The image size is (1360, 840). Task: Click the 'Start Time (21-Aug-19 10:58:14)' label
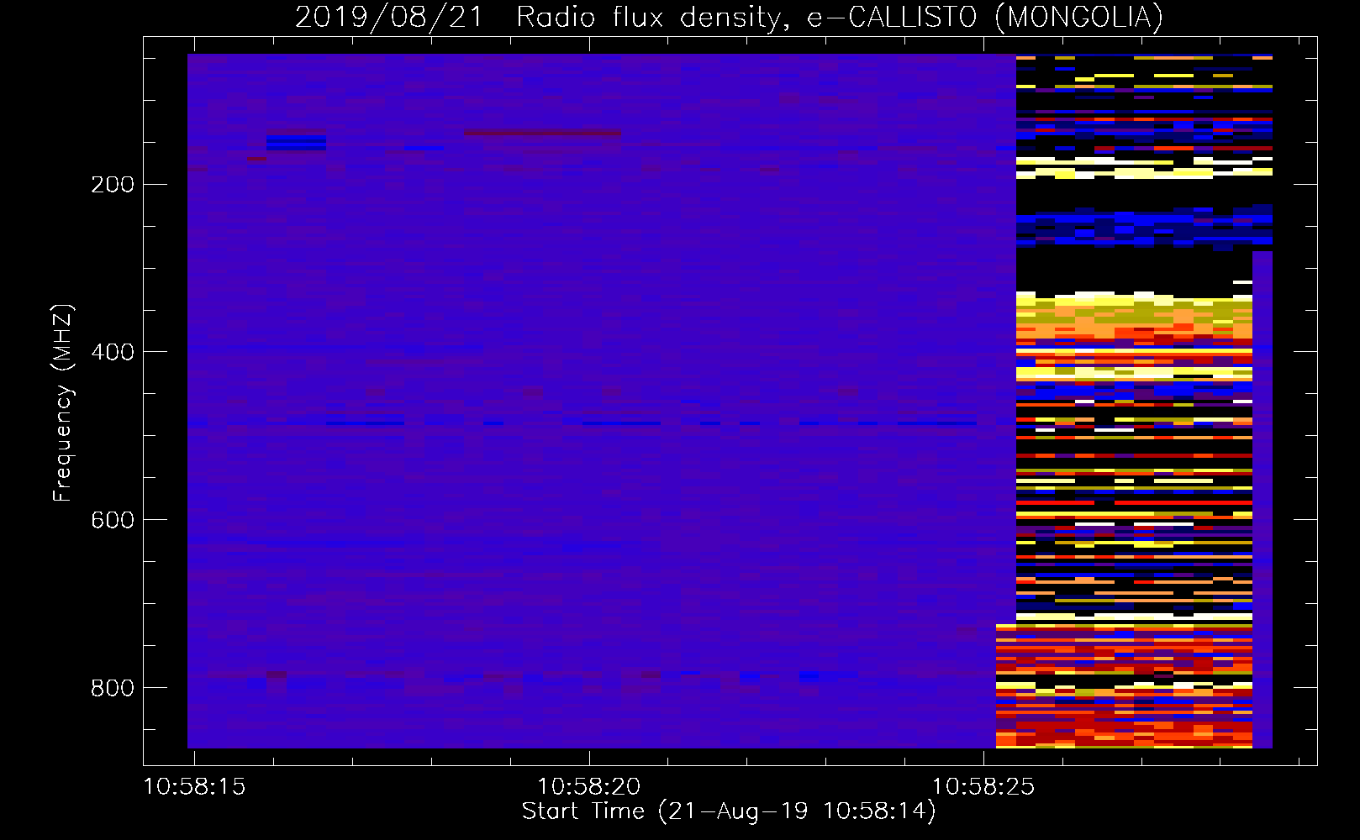click(729, 811)
